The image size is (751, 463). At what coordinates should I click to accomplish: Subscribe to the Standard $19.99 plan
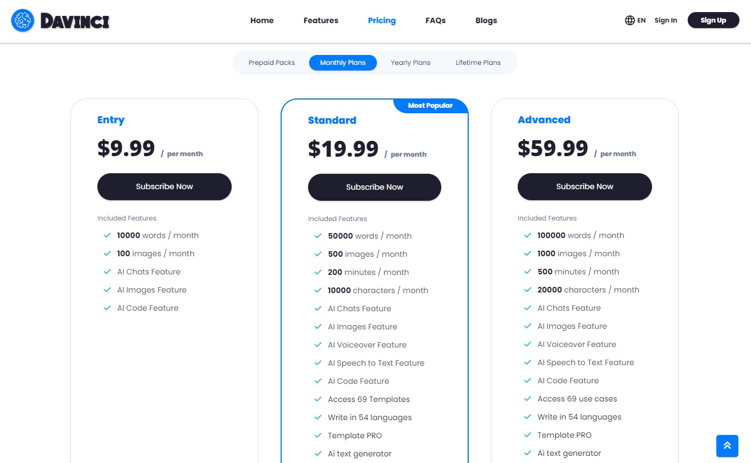(374, 187)
